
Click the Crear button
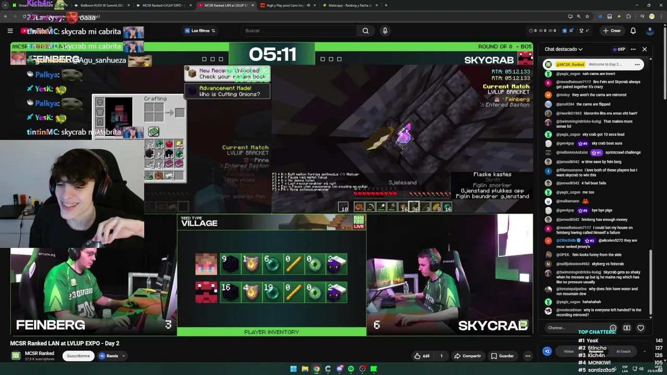[612, 31]
